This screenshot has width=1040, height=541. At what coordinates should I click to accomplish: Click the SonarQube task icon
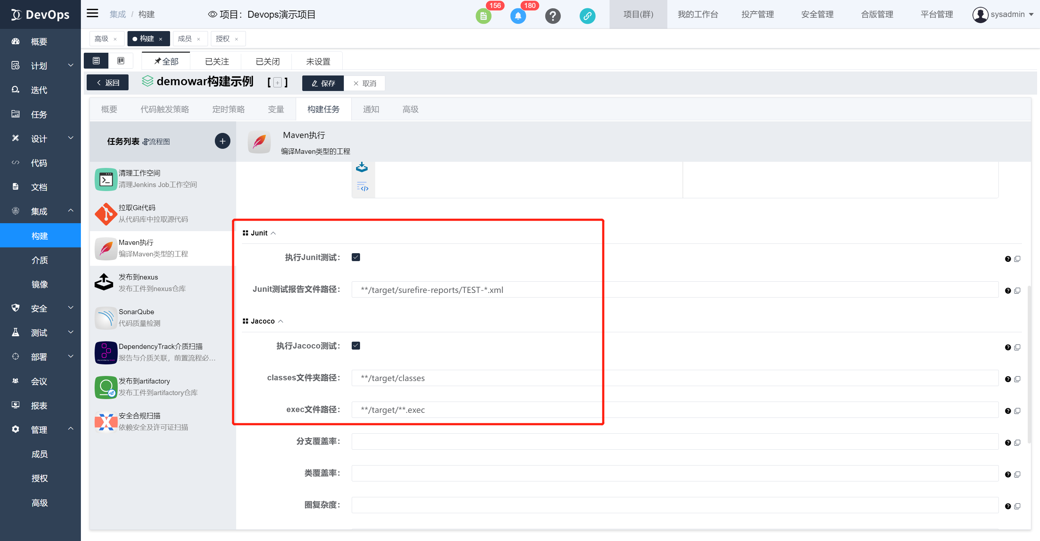[x=106, y=318]
